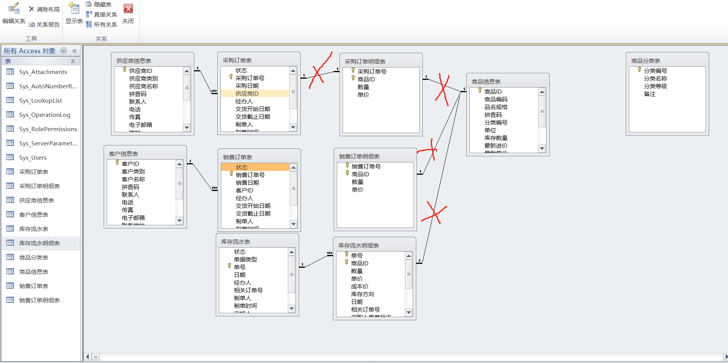Click the 商品分类表 table icon in the navigation pane
The width and height of the screenshot is (728, 363).
click(10, 257)
